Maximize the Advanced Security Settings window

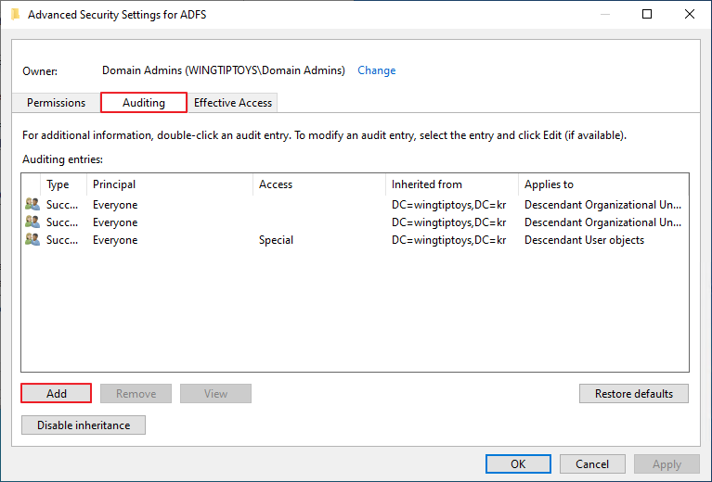pos(647,14)
